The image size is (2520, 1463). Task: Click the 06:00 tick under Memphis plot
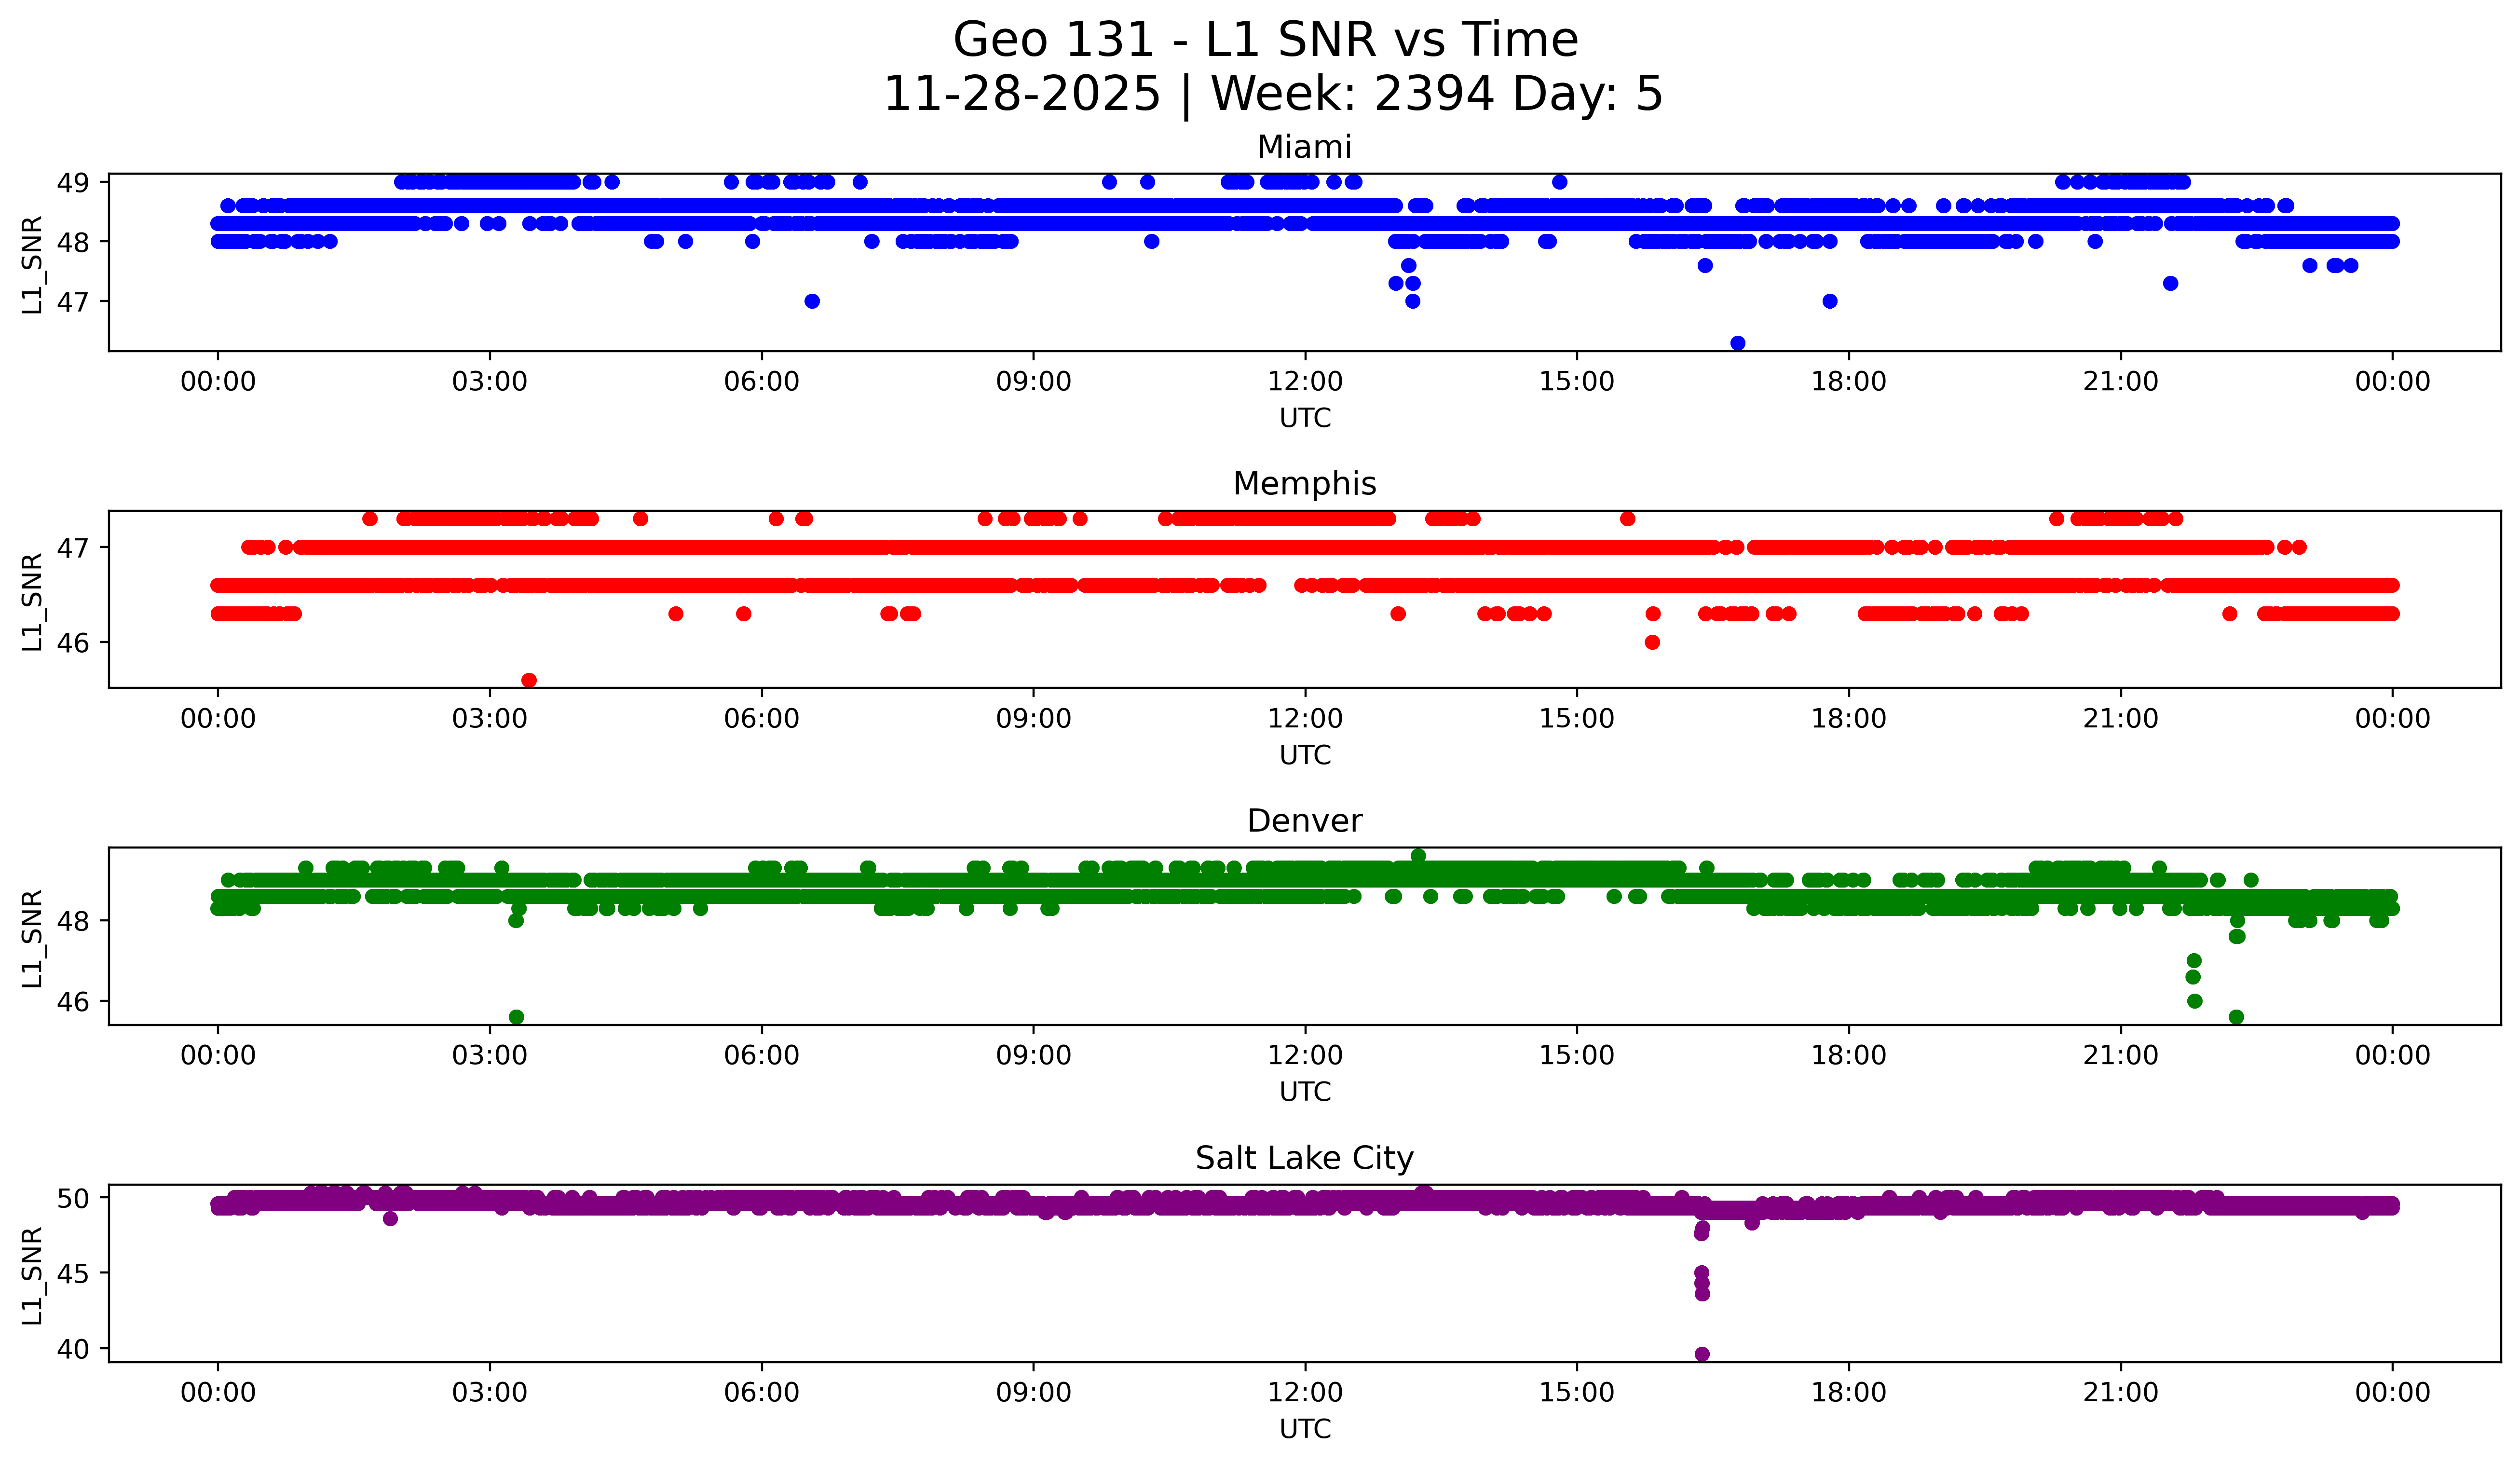[x=761, y=719]
